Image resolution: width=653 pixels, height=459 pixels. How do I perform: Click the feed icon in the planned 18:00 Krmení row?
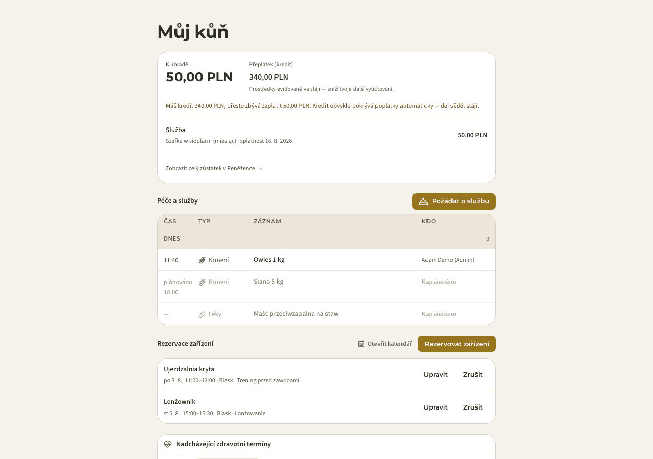tap(202, 282)
